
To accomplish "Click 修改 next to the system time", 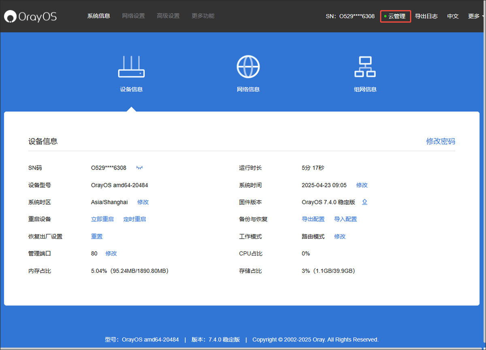I will coord(362,185).
